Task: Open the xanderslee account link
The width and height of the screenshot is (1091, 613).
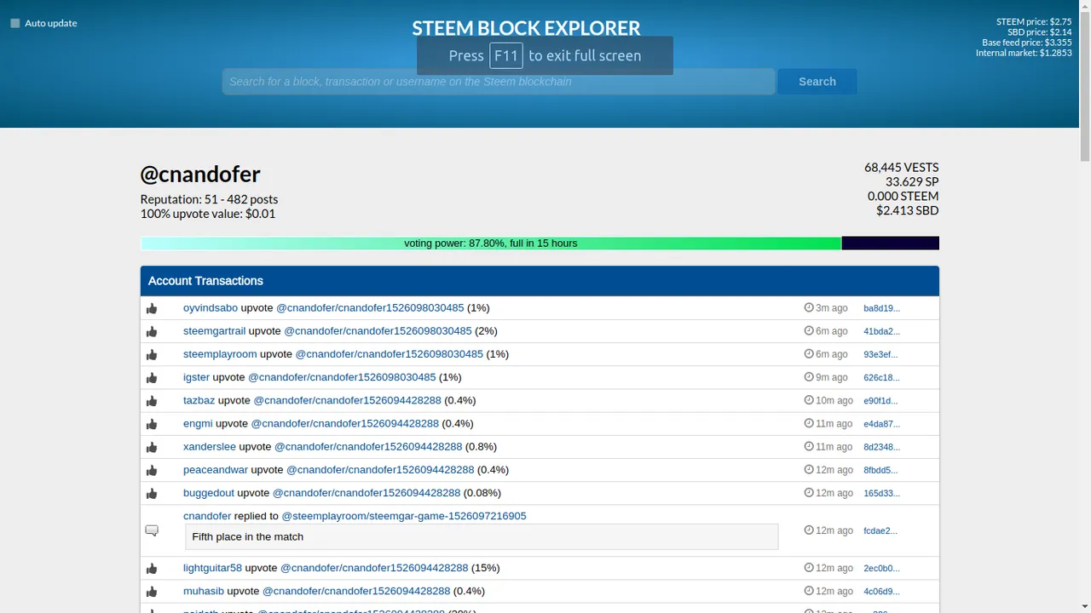Action: tap(210, 446)
